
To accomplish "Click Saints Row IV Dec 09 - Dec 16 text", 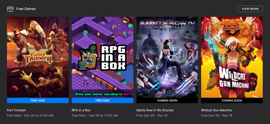I will (152, 115).
